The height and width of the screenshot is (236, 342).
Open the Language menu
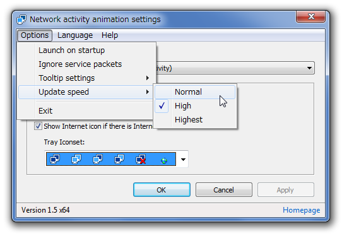pyautogui.click(x=75, y=35)
